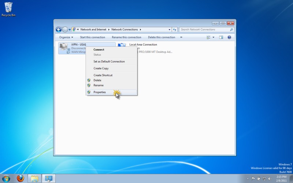Click the iVPN - USA1 connection name
293x183 pixels.
[78, 44]
